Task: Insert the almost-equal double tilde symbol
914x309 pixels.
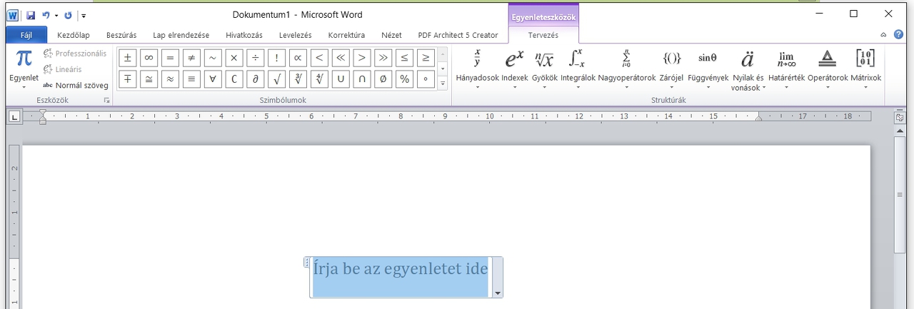Action: [x=170, y=79]
